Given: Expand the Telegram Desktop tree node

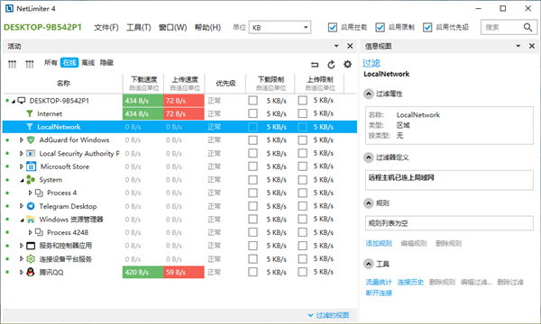Looking at the screenshot, I should [x=22, y=206].
